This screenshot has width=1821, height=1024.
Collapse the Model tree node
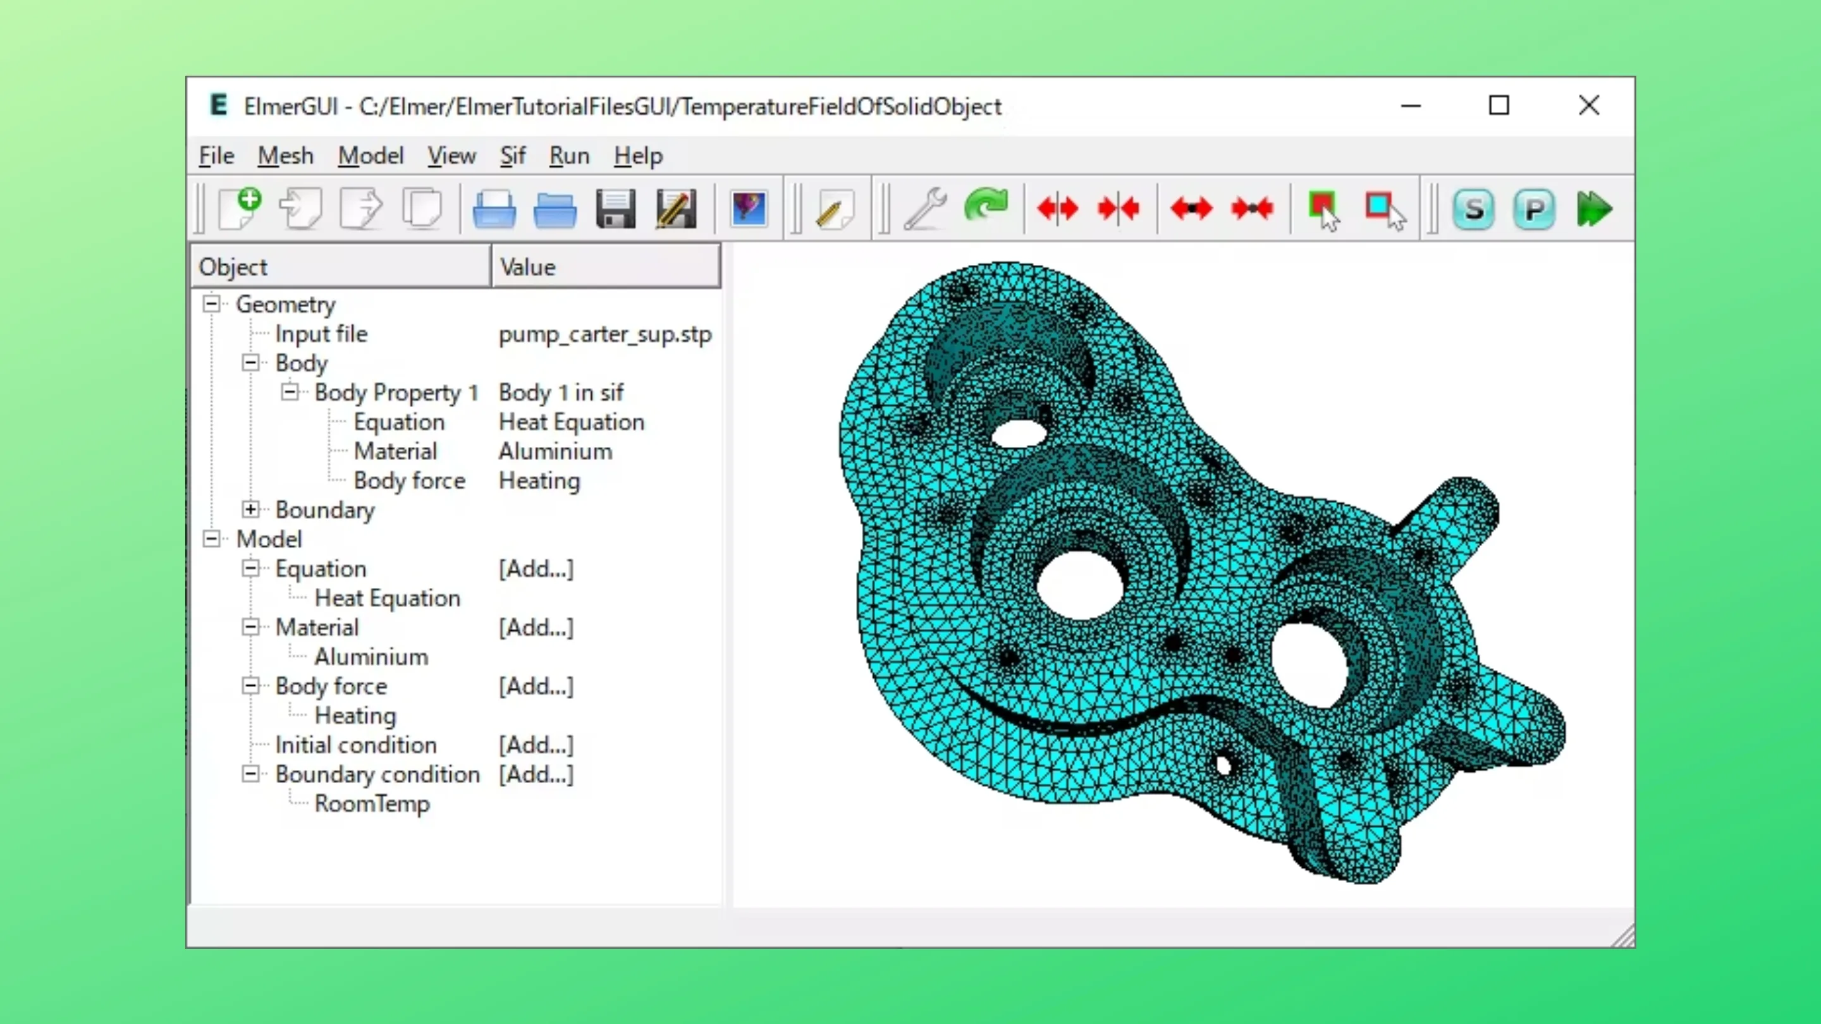[211, 539]
